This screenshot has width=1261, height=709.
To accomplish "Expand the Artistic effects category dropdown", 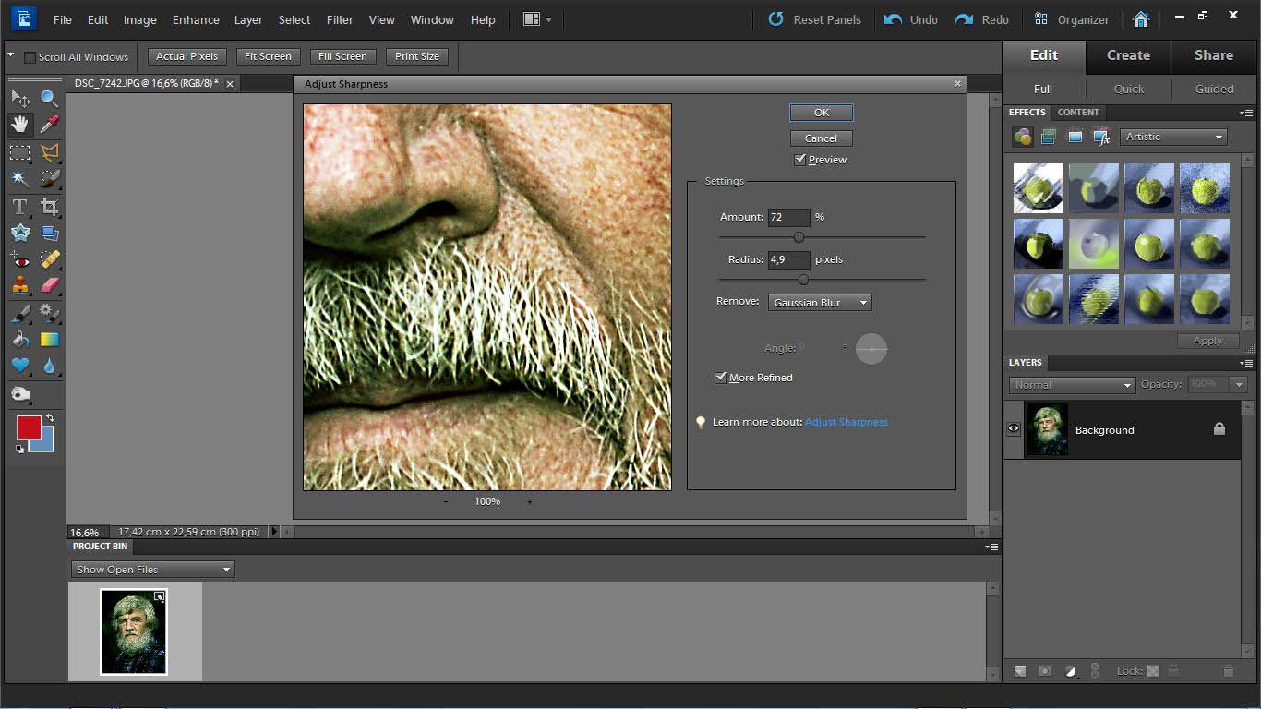I will (1173, 137).
